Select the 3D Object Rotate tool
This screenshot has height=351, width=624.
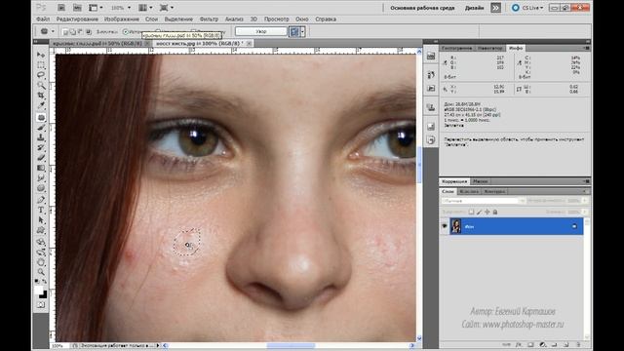[41, 242]
